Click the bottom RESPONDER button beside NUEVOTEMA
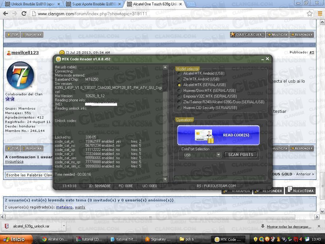This screenshot has width=325, height=244. coord(269,191)
